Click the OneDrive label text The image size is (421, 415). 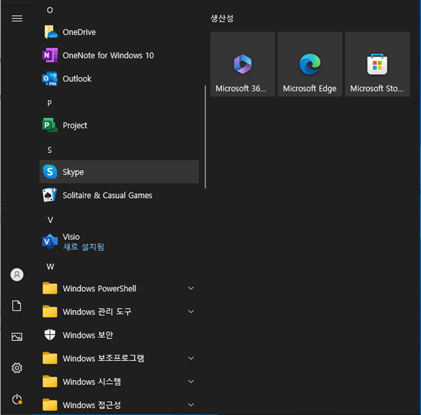(79, 32)
